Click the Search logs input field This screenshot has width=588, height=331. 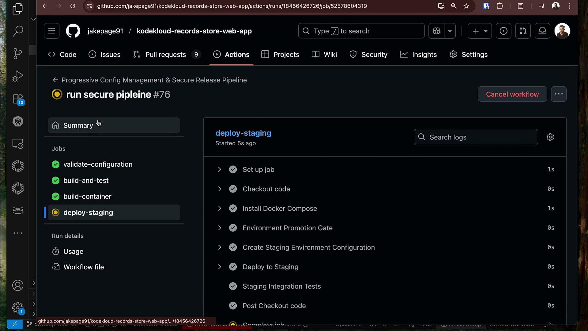click(x=476, y=137)
